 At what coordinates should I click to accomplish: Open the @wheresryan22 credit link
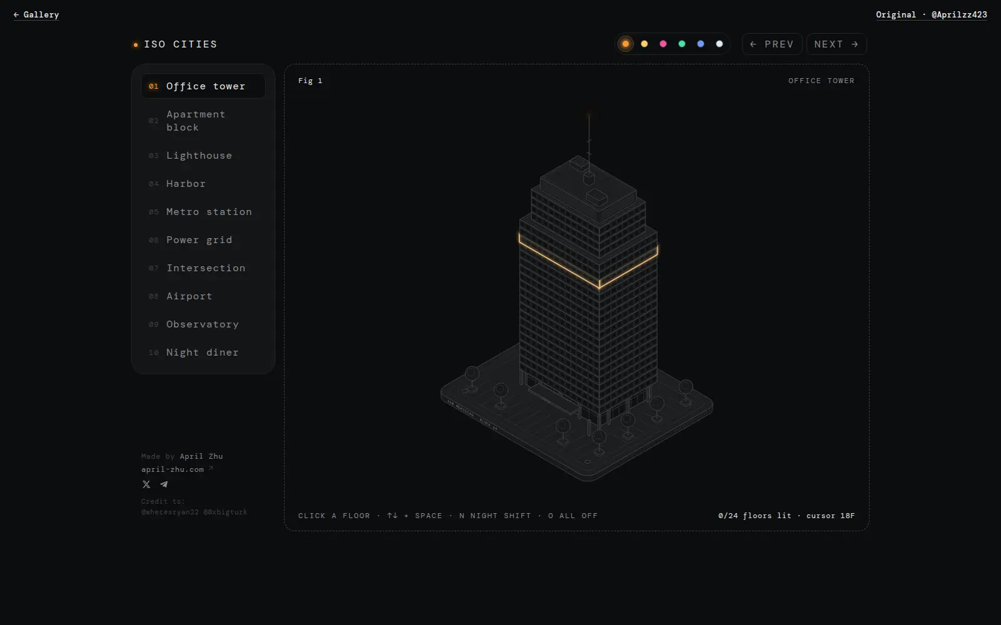170,512
